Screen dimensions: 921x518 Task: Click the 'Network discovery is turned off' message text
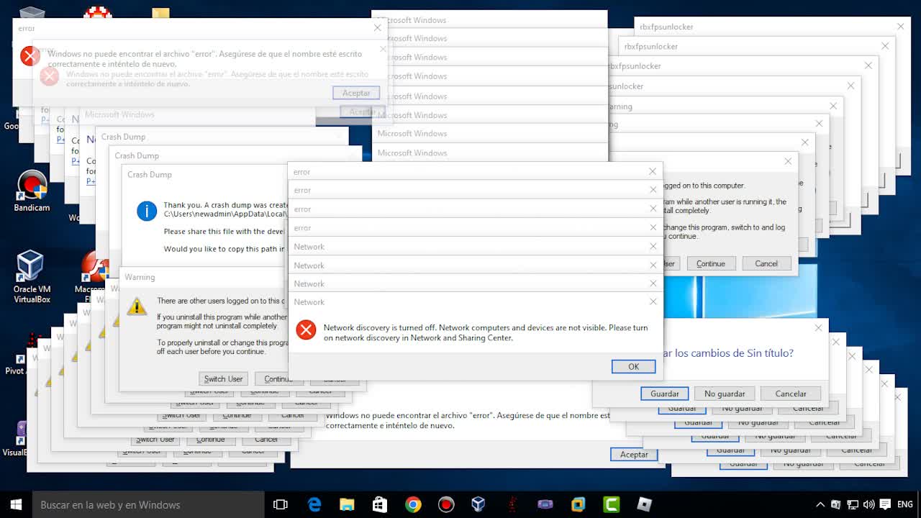coord(486,332)
